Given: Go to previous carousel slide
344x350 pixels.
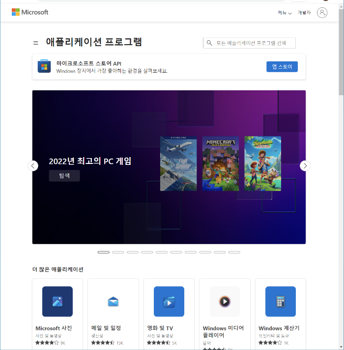Looking at the screenshot, I should (x=33, y=166).
